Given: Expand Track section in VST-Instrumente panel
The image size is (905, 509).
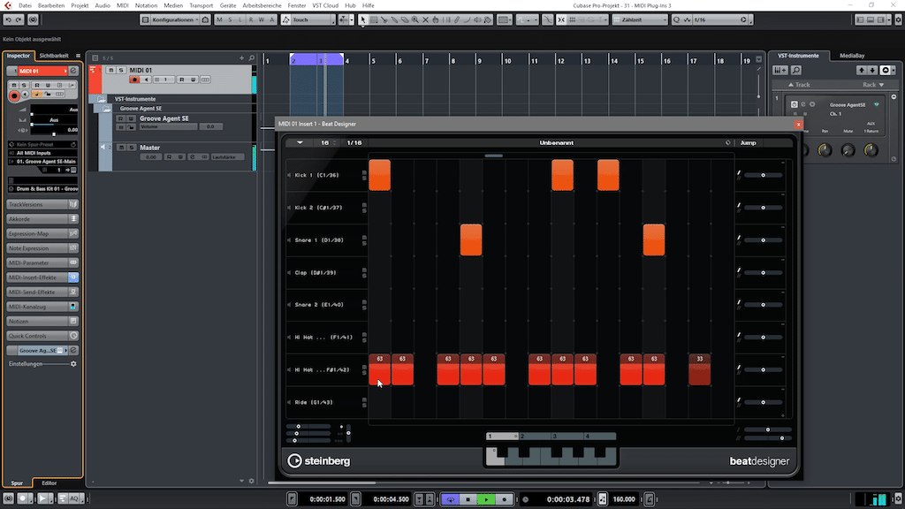Looking at the screenshot, I should point(799,85).
